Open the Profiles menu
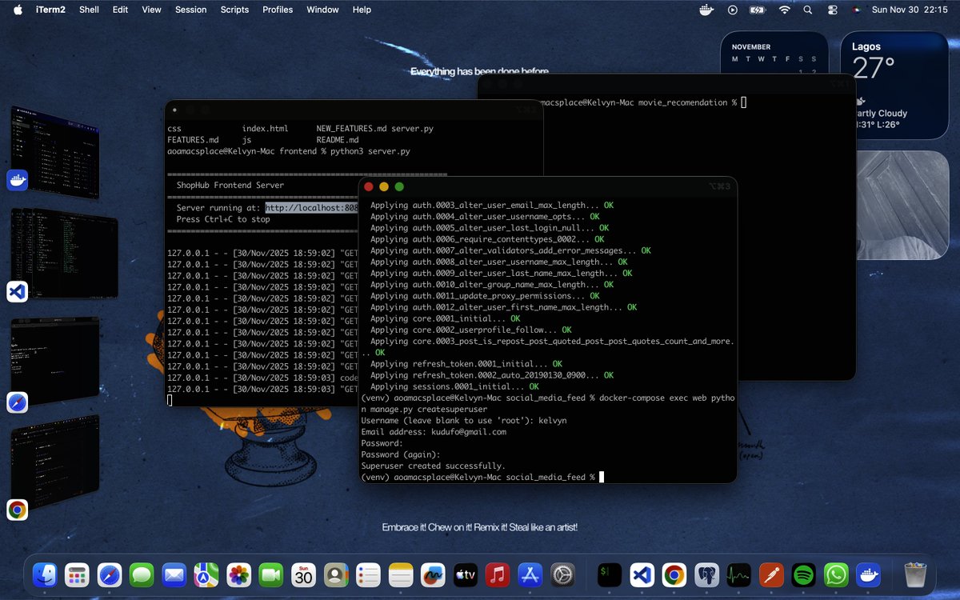Image resolution: width=960 pixels, height=600 pixels. click(278, 10)
